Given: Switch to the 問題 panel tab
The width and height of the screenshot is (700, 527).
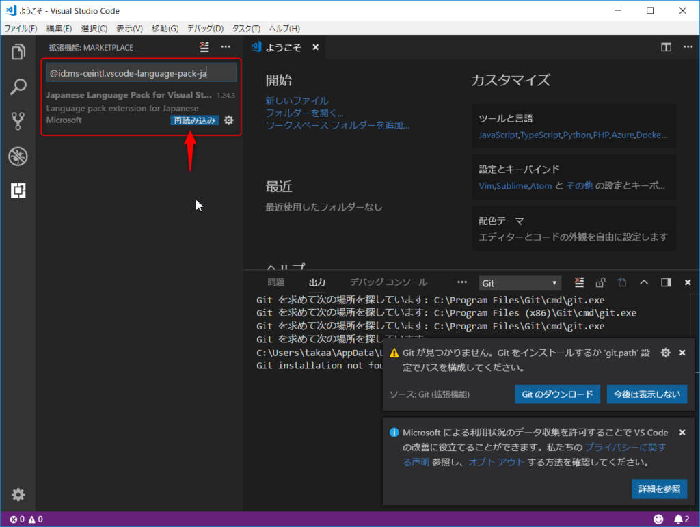Looking at the screenshot, I should (276, 282).
